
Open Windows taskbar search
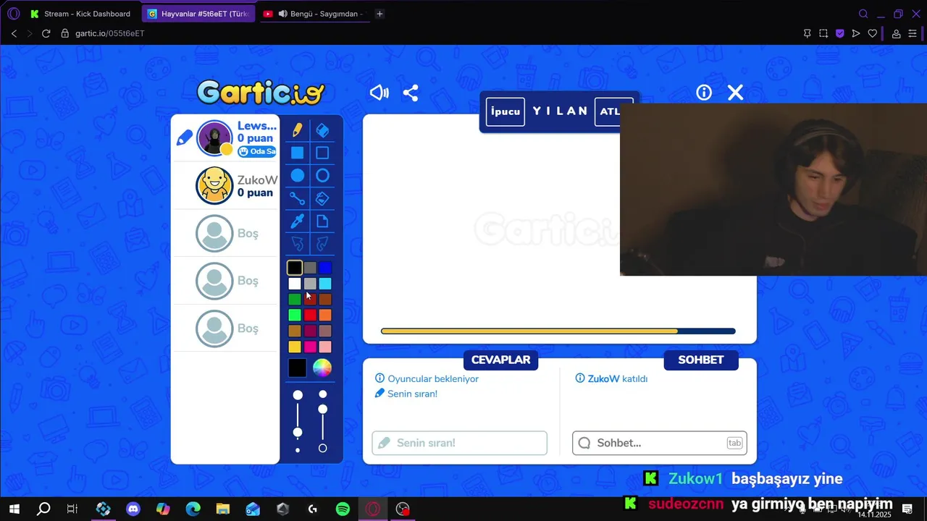click(x=43, y=509)
